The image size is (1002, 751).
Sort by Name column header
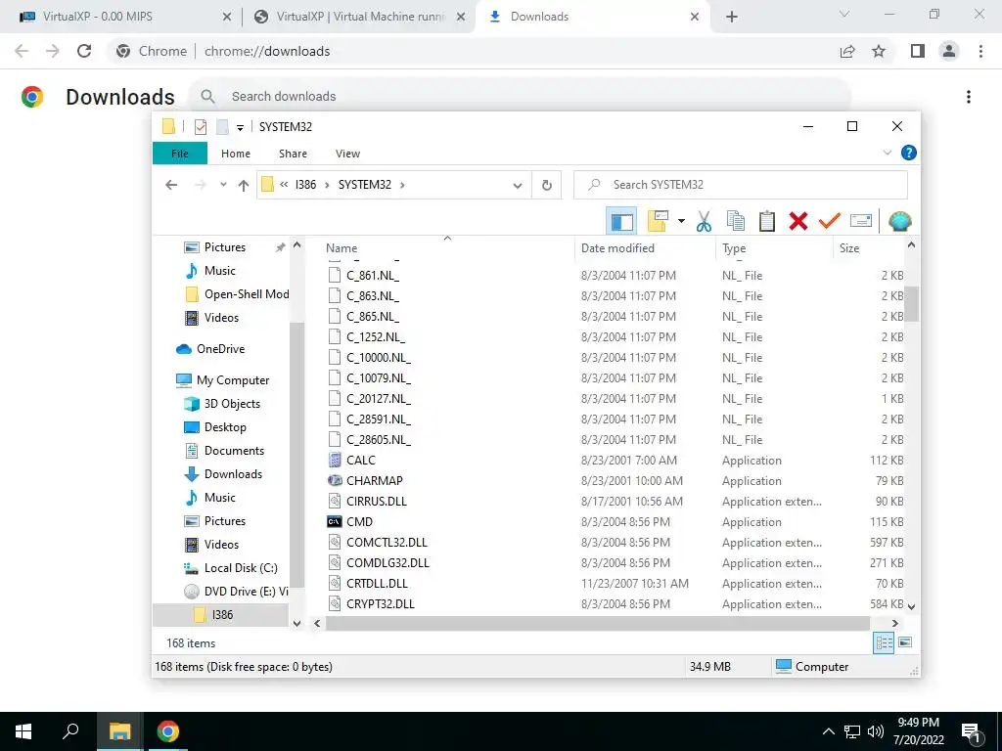[x=342, y=247]
